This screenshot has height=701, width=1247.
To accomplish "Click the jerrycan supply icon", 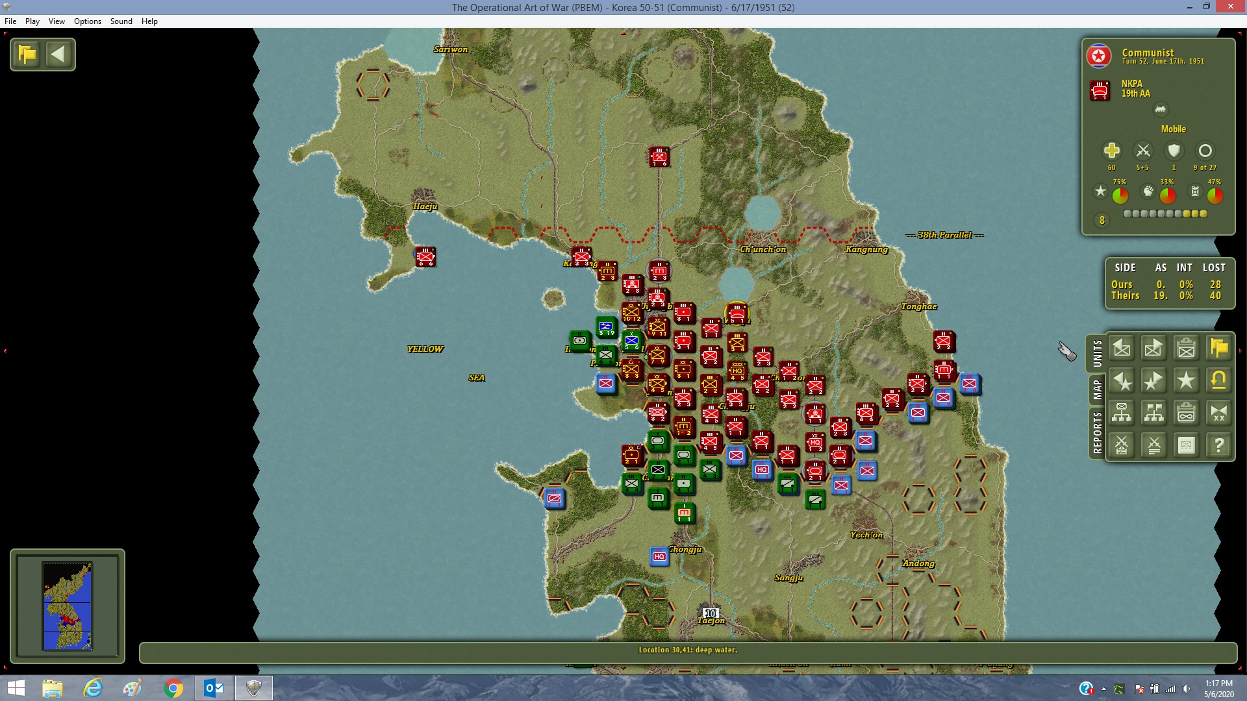I will pos(1195,191).
